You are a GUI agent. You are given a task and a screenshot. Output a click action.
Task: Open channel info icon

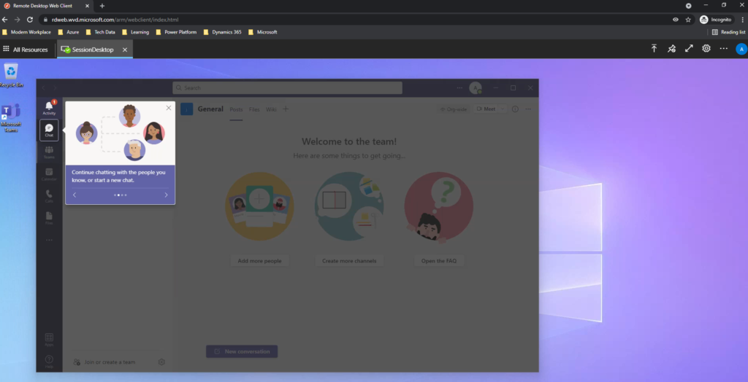click(x=515, y=109)
